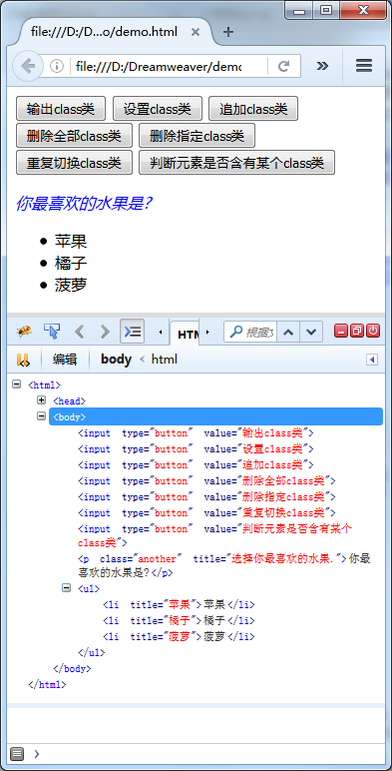Select the p class="another" node
Screen dimensions: 392x771
point(224,565)
